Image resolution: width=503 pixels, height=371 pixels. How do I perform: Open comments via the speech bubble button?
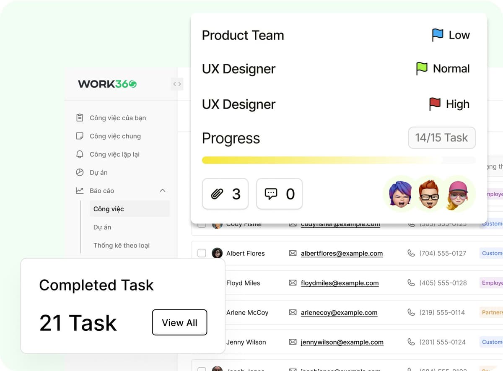[279, 194]
